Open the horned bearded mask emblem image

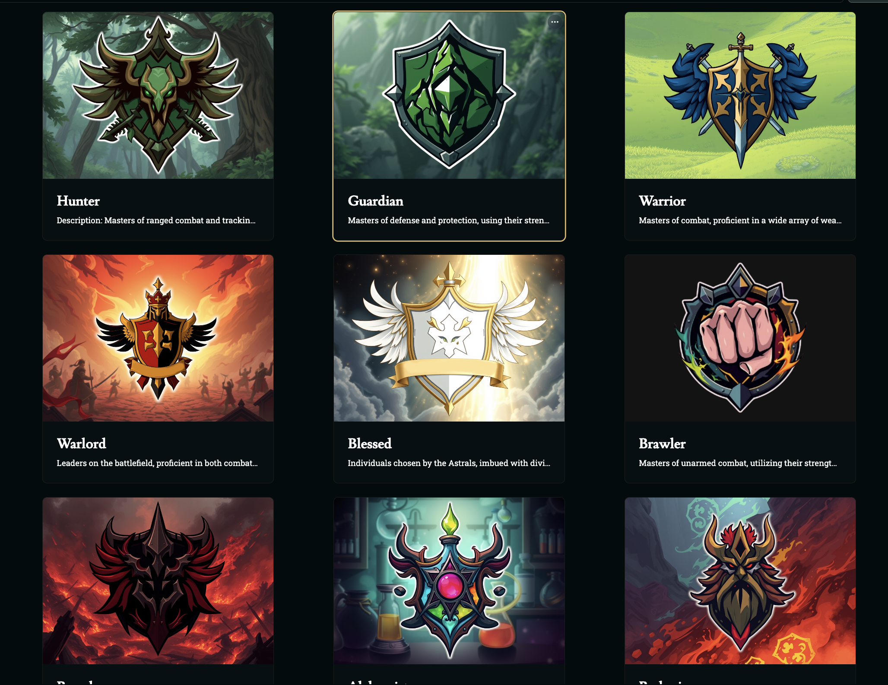pos(740,581)
